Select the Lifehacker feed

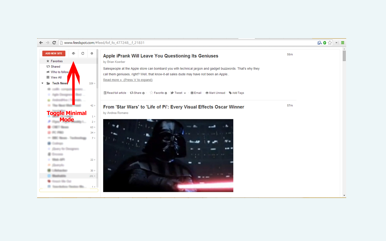(59, 171)
